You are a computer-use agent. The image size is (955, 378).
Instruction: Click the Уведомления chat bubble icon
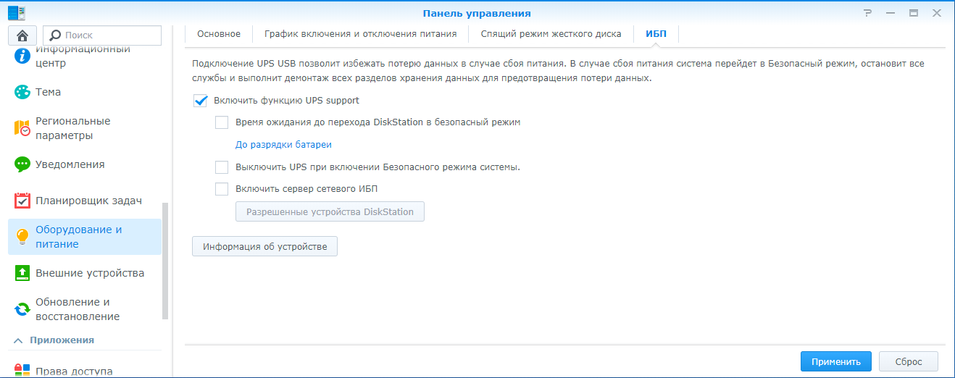22,164
